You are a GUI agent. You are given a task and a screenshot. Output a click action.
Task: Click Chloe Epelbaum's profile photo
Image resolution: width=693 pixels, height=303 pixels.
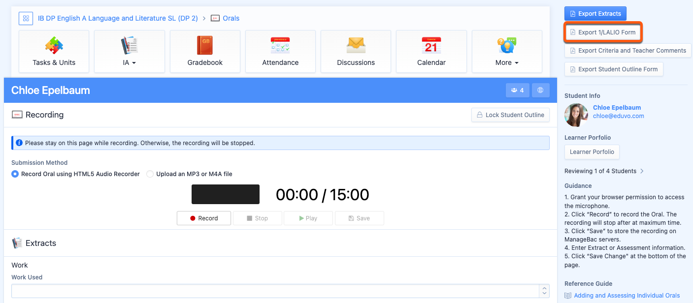coord(576,115)
